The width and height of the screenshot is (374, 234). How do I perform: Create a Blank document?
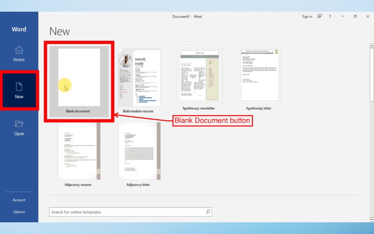(79, 81)
